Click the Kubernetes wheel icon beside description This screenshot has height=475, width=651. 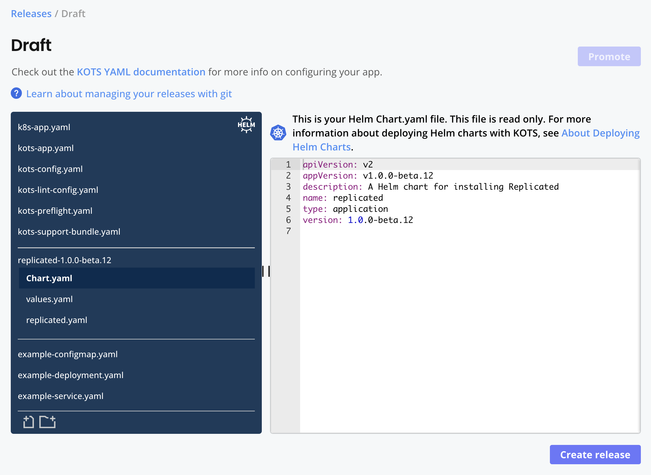[x=278, y=133]
